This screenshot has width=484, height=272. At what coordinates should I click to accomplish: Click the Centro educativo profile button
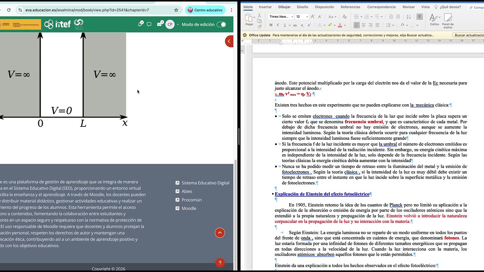click(205, 10)
